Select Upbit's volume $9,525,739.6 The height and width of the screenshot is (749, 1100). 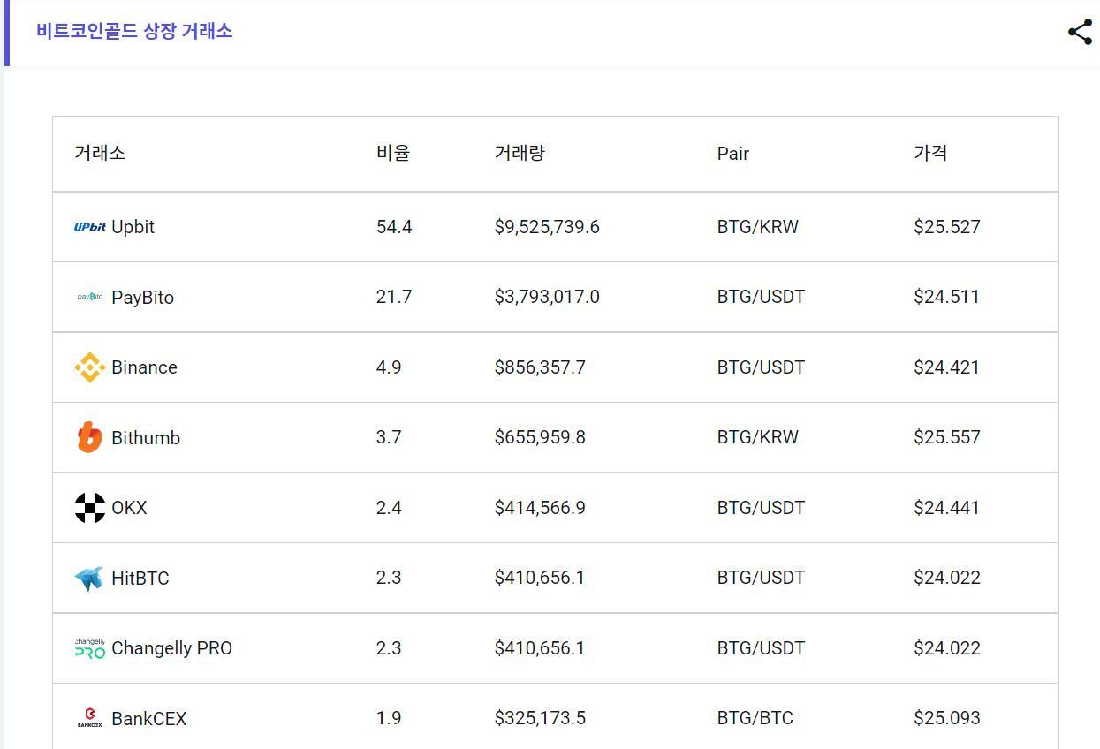coord(547,227)
